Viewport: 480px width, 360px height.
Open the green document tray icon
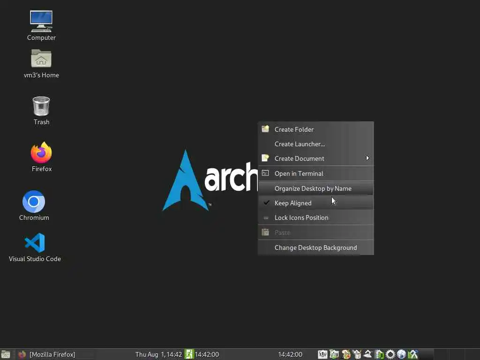[379, 354]
